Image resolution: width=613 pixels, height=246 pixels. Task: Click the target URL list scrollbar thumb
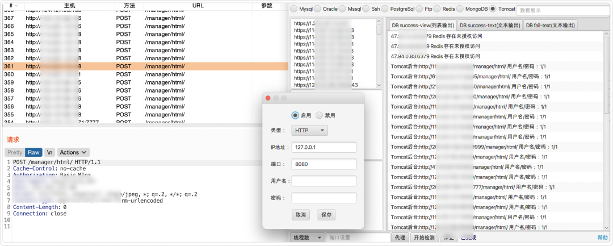point(379,30)
